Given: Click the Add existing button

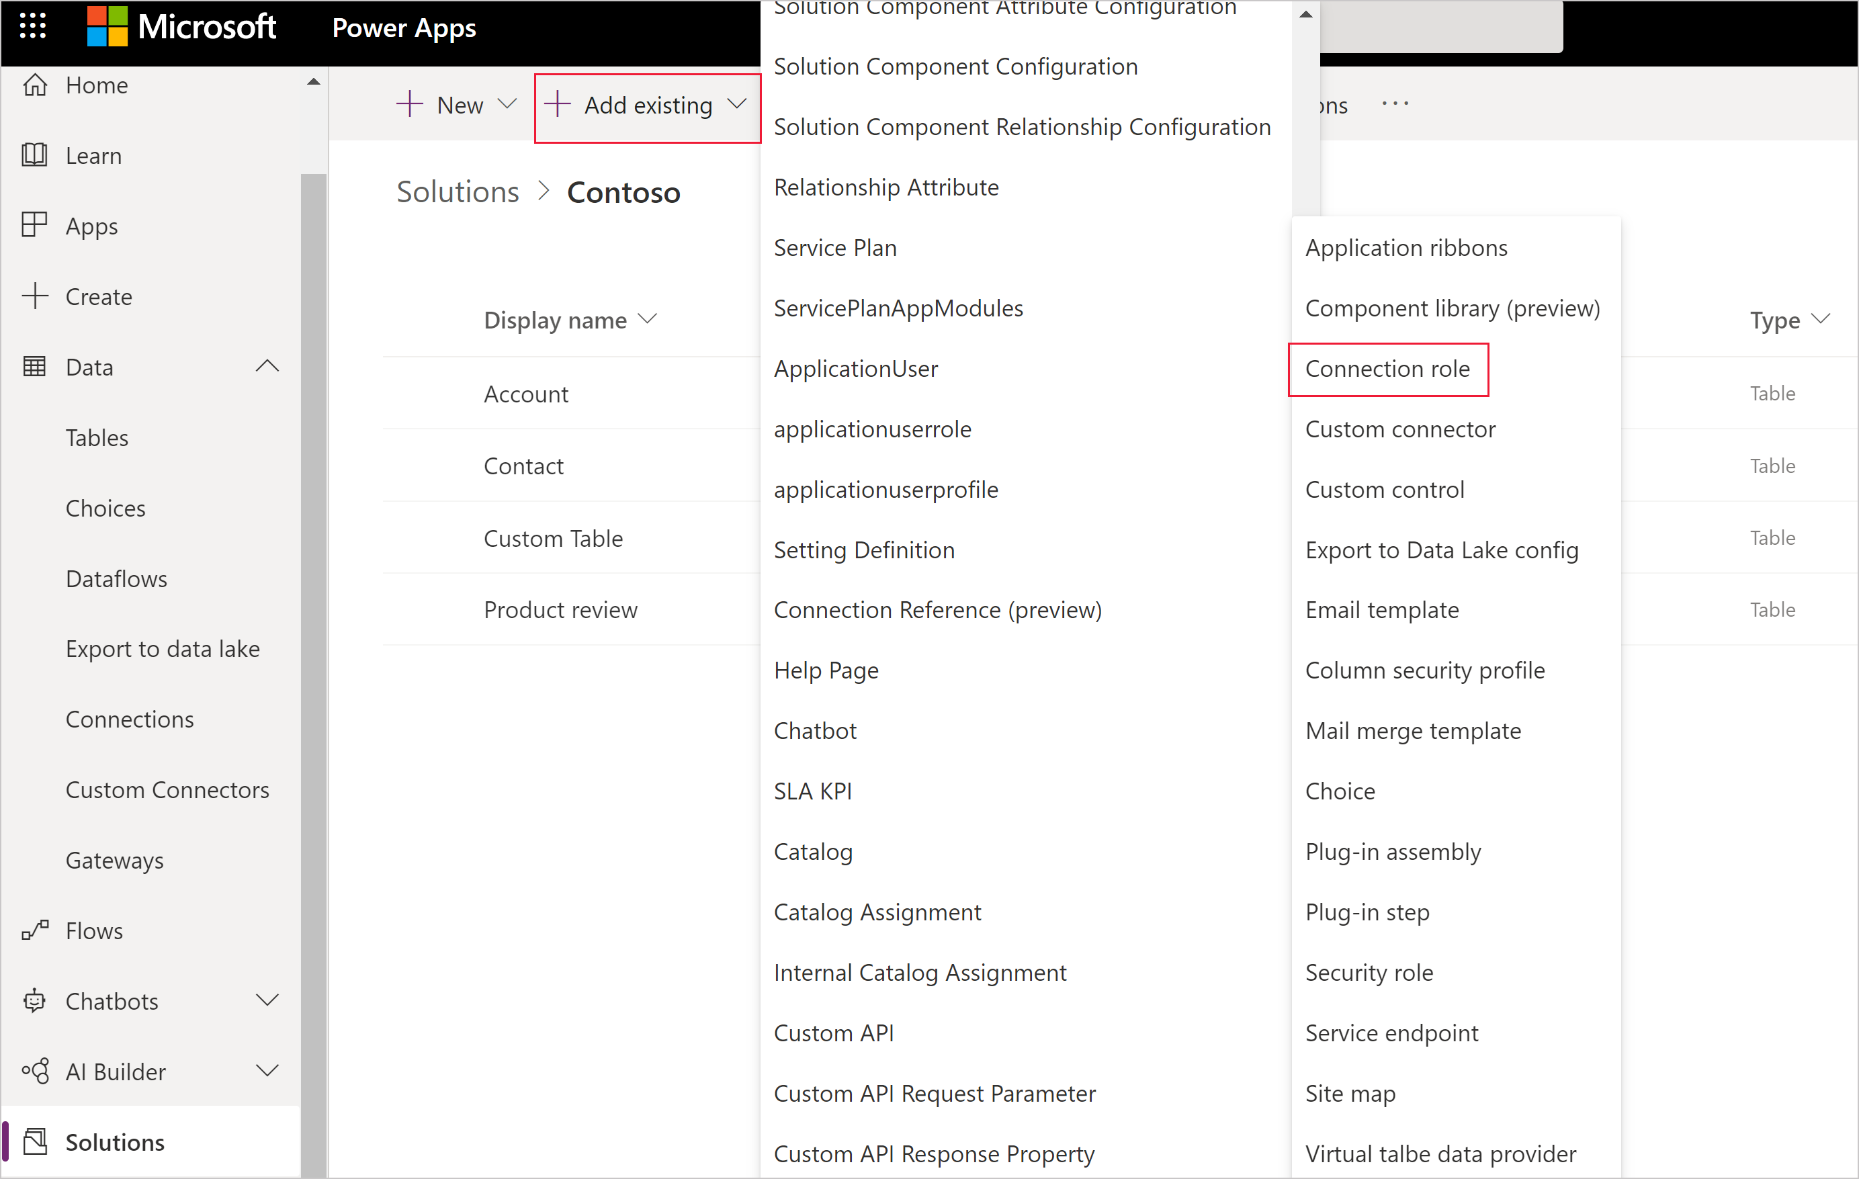Looking at the screenshot, I should pyautogui.click(x=646, y=104).
